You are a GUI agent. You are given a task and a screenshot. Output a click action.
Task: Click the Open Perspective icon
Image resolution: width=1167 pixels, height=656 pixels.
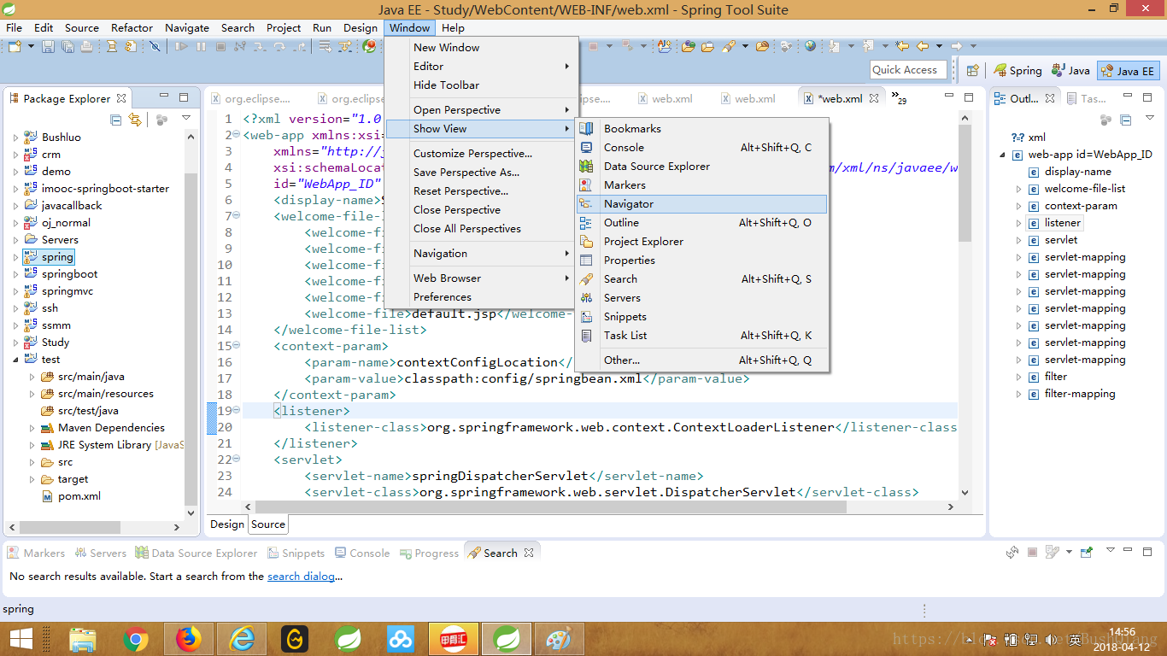(972, 71)
